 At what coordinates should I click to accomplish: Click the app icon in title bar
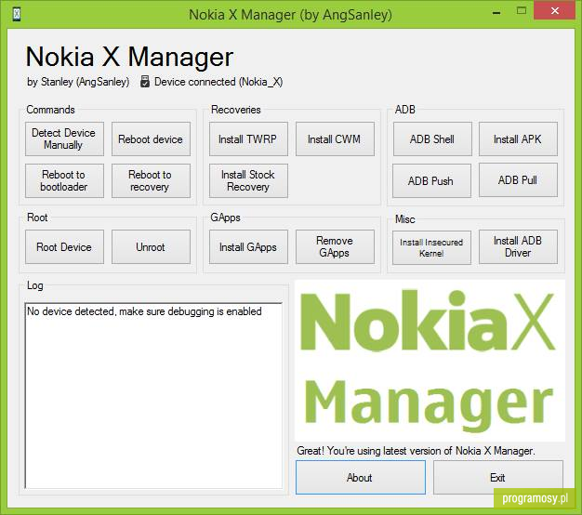coord(17,15)
